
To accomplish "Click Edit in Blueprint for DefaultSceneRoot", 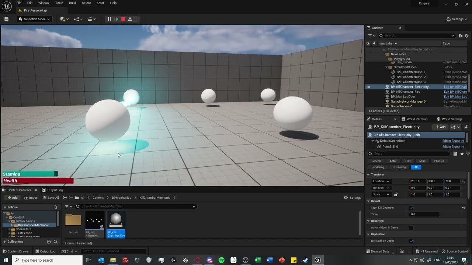I will click(453, 141).
